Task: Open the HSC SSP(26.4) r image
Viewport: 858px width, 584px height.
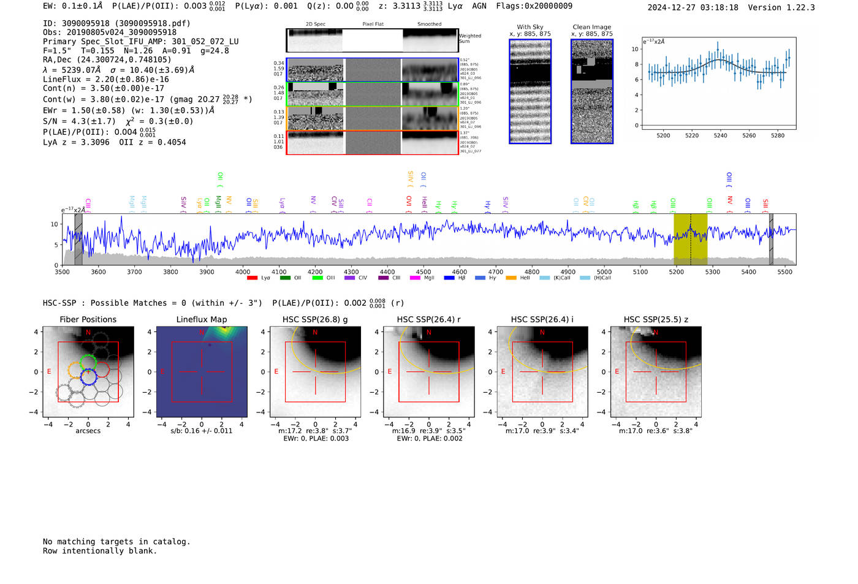Action: coord(429,372)
